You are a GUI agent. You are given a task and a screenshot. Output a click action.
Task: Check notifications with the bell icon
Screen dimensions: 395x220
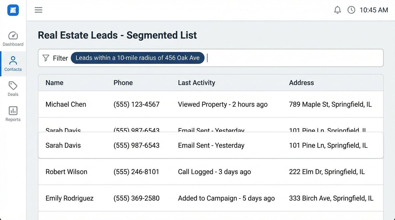[338, 10]
